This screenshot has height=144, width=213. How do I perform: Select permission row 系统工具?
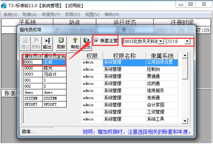130,119
